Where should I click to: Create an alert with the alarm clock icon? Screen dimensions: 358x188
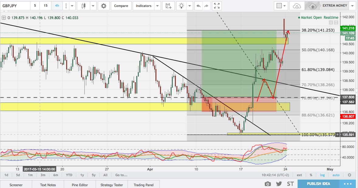(168, 6)
